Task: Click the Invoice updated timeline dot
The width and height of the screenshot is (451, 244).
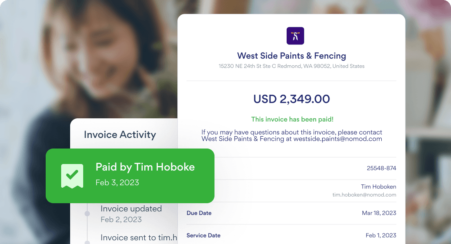Action: pyautogui.click(x=87, y=214)
